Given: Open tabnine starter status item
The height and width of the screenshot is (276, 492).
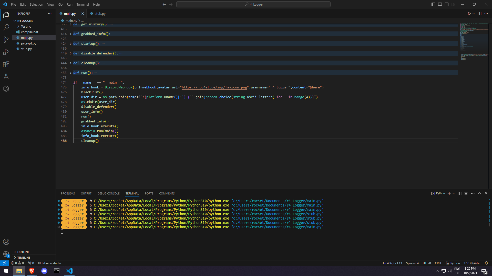Looking at the screenshot, I should [x=50, y=263].
